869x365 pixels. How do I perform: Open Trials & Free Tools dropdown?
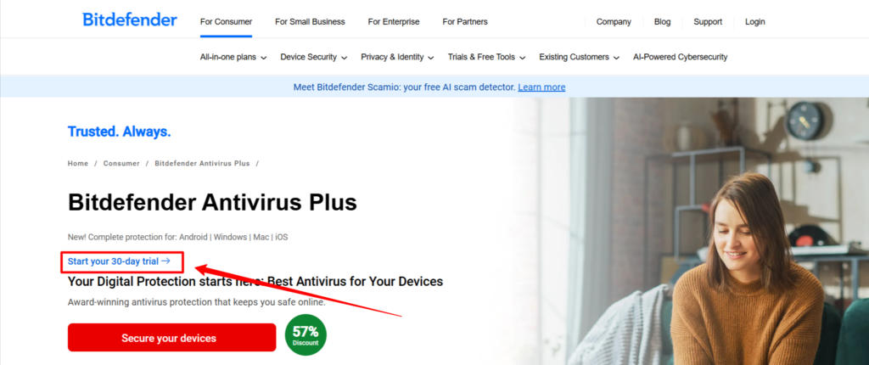(486, 57)
